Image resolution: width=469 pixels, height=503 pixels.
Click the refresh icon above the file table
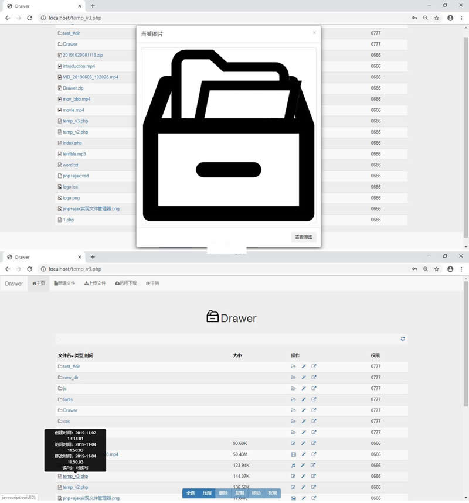coord(403,339)
